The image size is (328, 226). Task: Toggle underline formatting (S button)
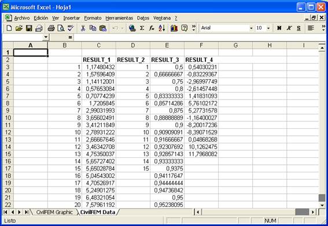click(x=298, y=28)
